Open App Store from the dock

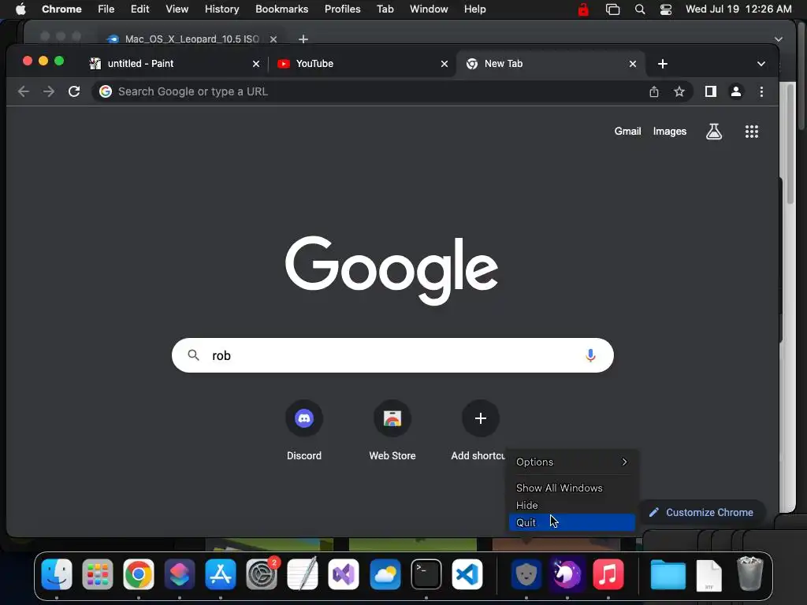point(221,574)
